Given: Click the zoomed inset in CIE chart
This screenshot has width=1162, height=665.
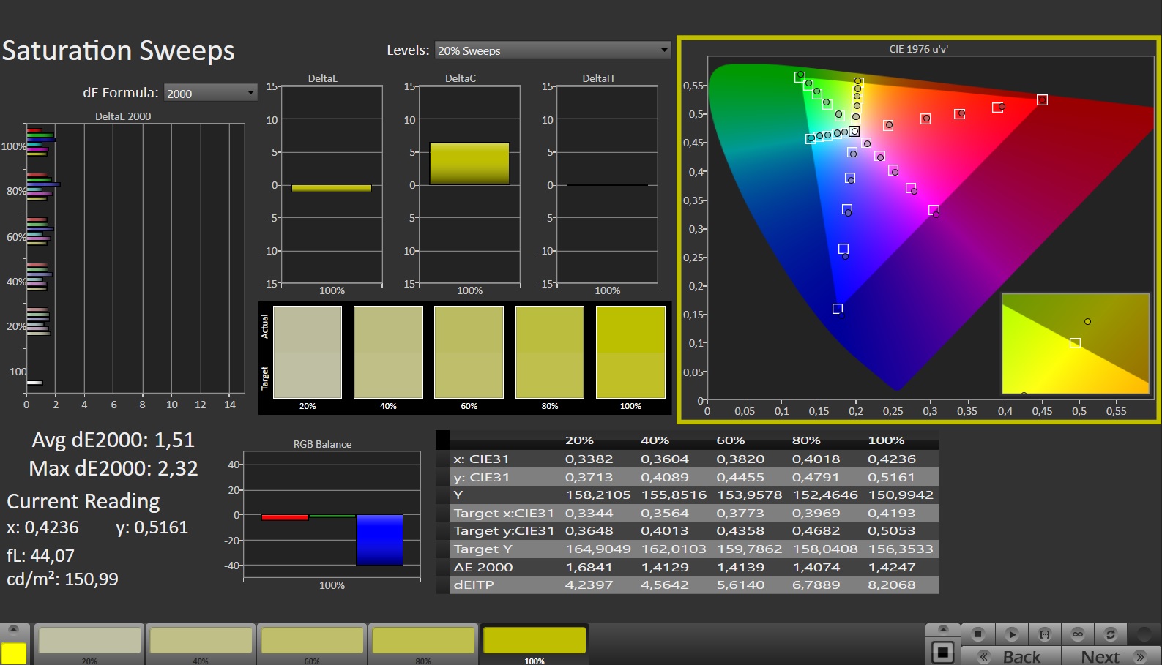Looking at the screenshot, I should (x=1075, y=343).
